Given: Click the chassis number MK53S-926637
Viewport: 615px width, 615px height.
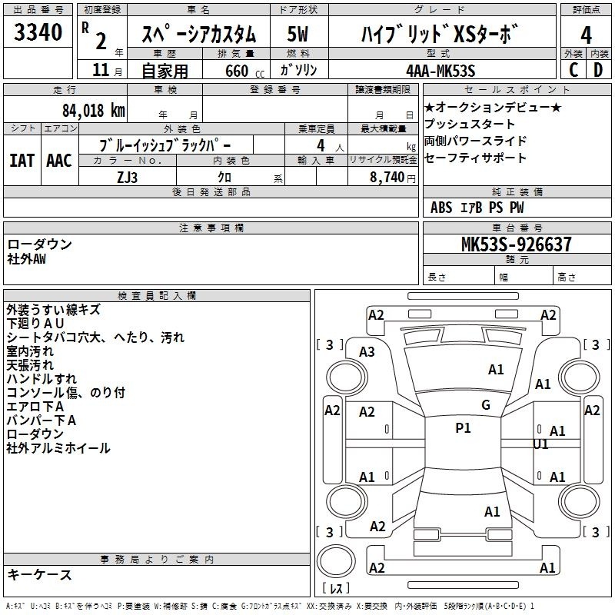Looking at the screenshot, I should tap(516, 244).
